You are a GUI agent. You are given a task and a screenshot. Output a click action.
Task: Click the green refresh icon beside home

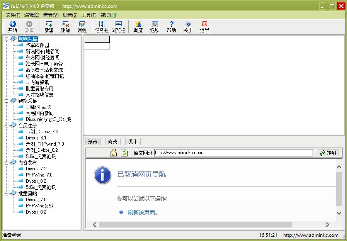[x=124, y=153]
